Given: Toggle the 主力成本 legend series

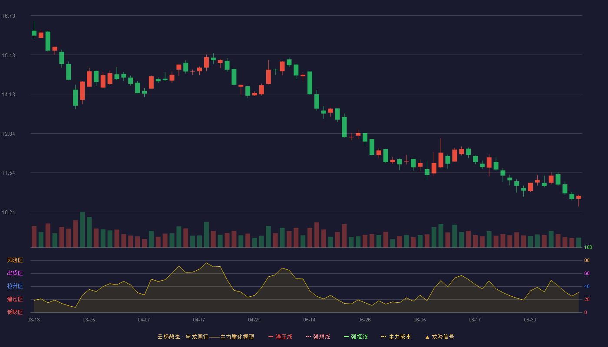Looking at the screenshot, I should click(396, 337).
